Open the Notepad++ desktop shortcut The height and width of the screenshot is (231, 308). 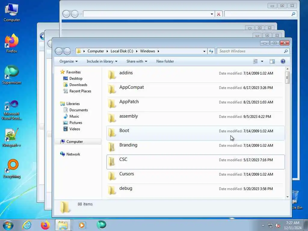(x=12, y=137)
